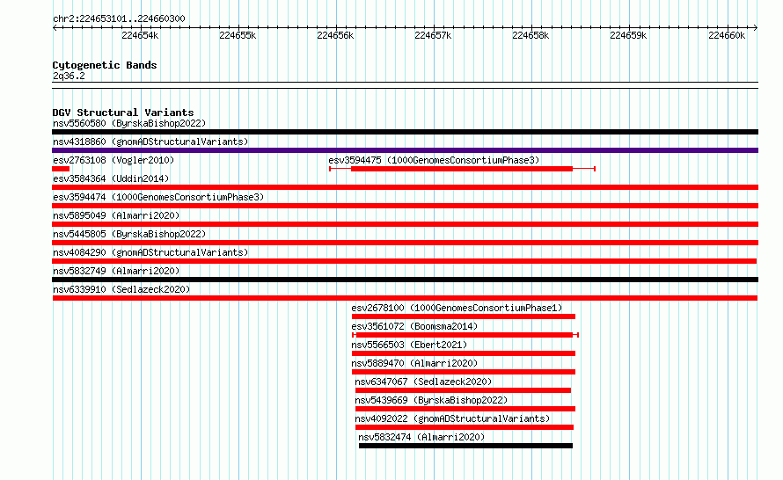The height and width of the screenshot is (480, 783).
Task: Select the nsv6339910 (Sedlazeck2020) label
Action: click(x=121, y=289)
